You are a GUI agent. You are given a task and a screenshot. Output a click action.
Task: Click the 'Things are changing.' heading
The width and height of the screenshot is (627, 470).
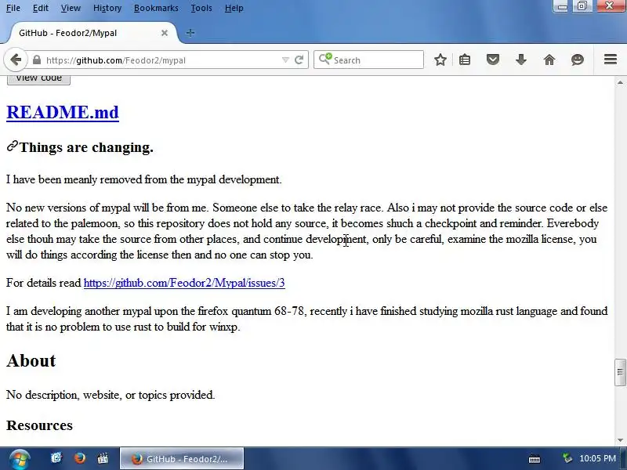tap(86, 147)
